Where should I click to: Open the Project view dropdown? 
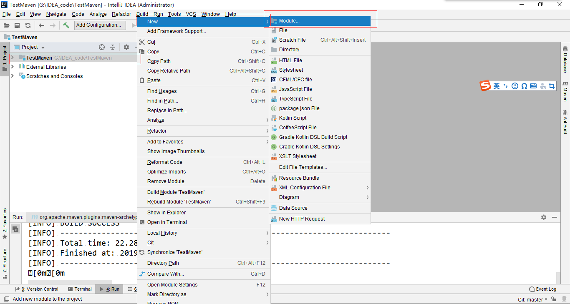tap(29, 47)
